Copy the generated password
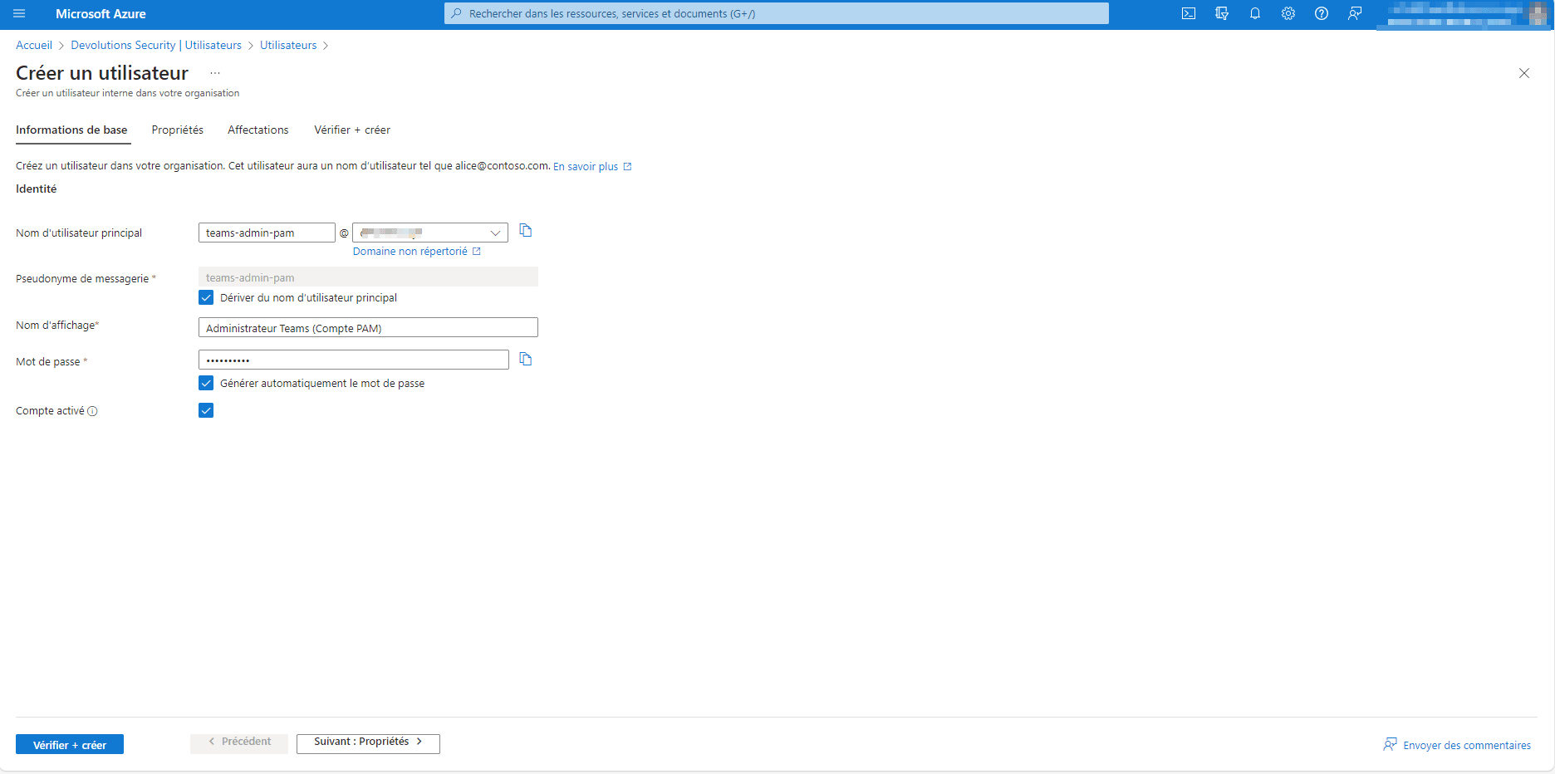 [x=526, y=360]
